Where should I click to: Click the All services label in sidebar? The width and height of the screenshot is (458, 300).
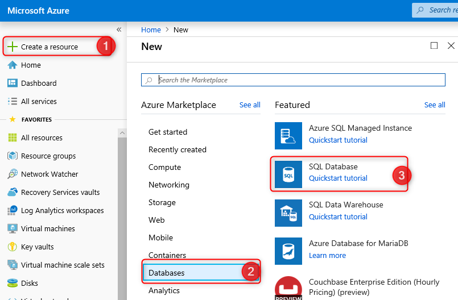tap(39, 101)
